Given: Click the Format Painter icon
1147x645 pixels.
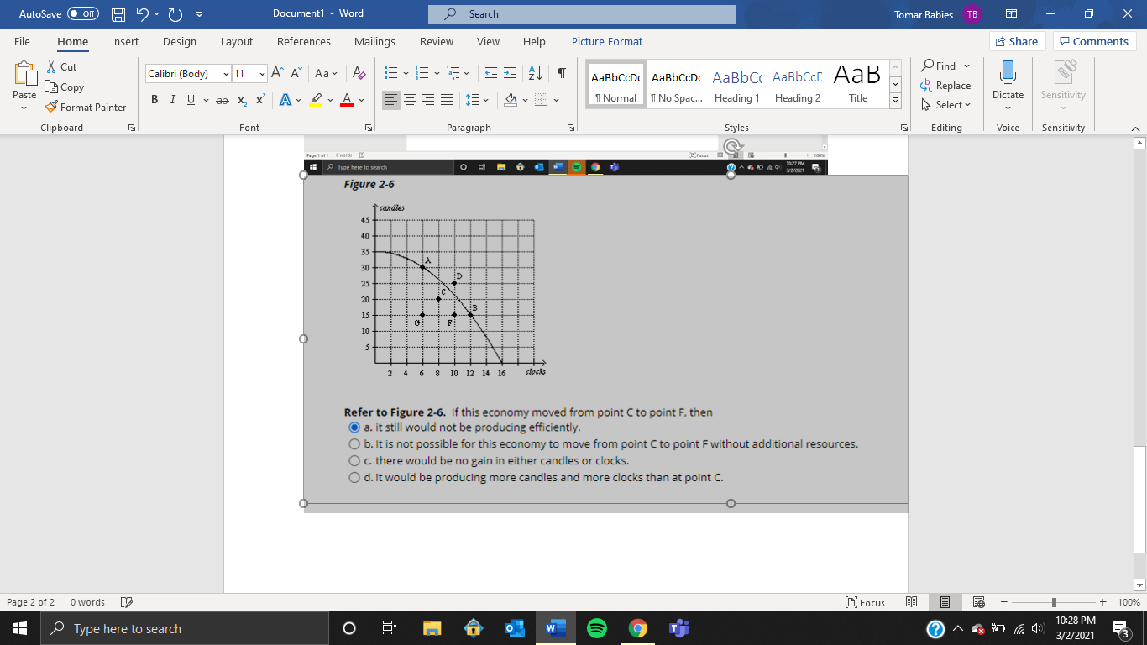Looking at the screenshot, I should coord(51,107).
